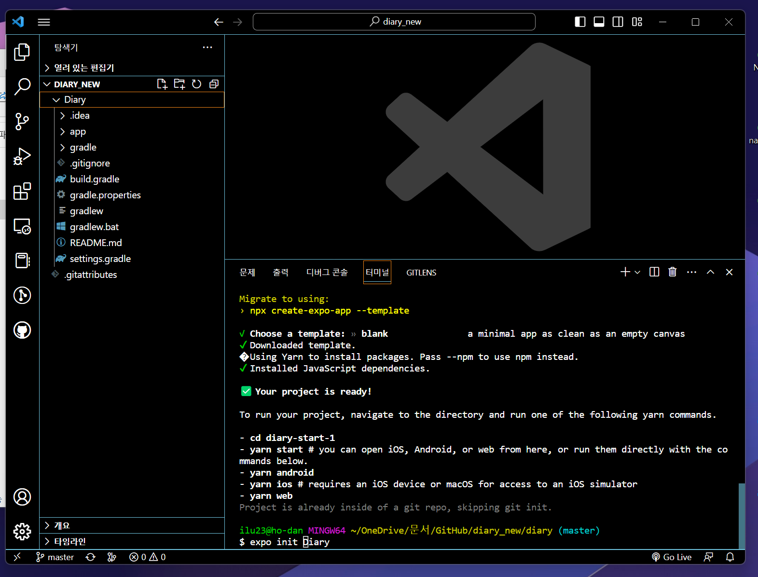Open the gradle.properties file
758x577 pixels.
pyautogui.click(x=132, y=195)
